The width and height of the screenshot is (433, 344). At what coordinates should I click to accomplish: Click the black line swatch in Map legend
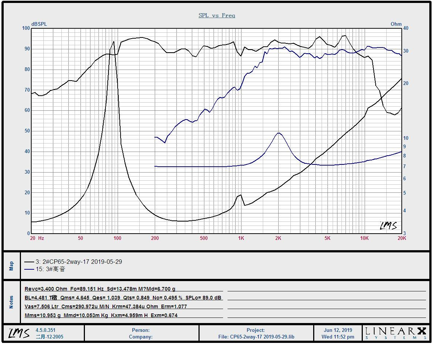coord(29,262)
